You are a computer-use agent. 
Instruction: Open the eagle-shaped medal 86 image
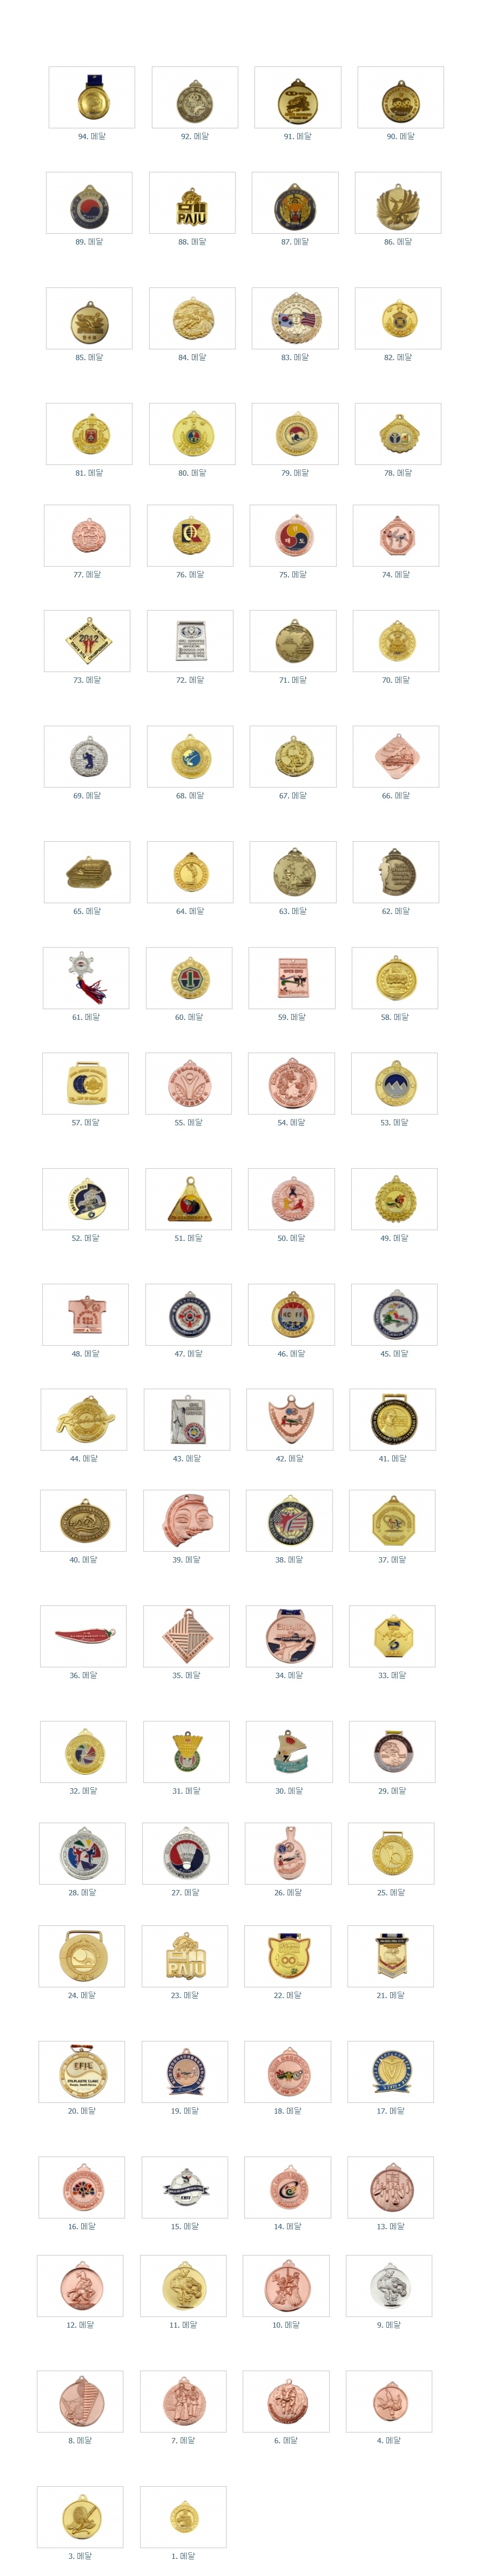pyautogui.click(x=397, y=203)
